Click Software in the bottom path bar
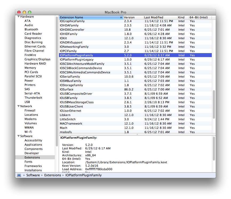 (33, 175)
